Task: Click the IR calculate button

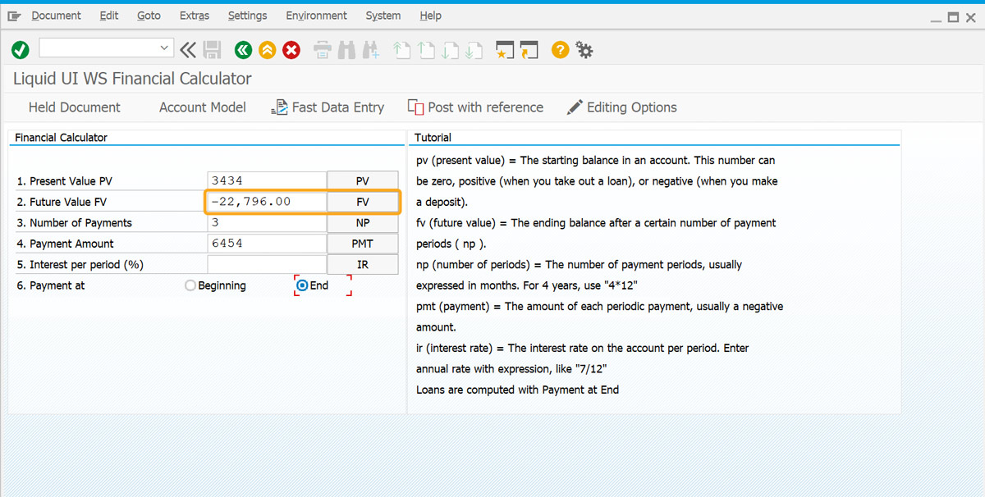Action: [363, 264]
